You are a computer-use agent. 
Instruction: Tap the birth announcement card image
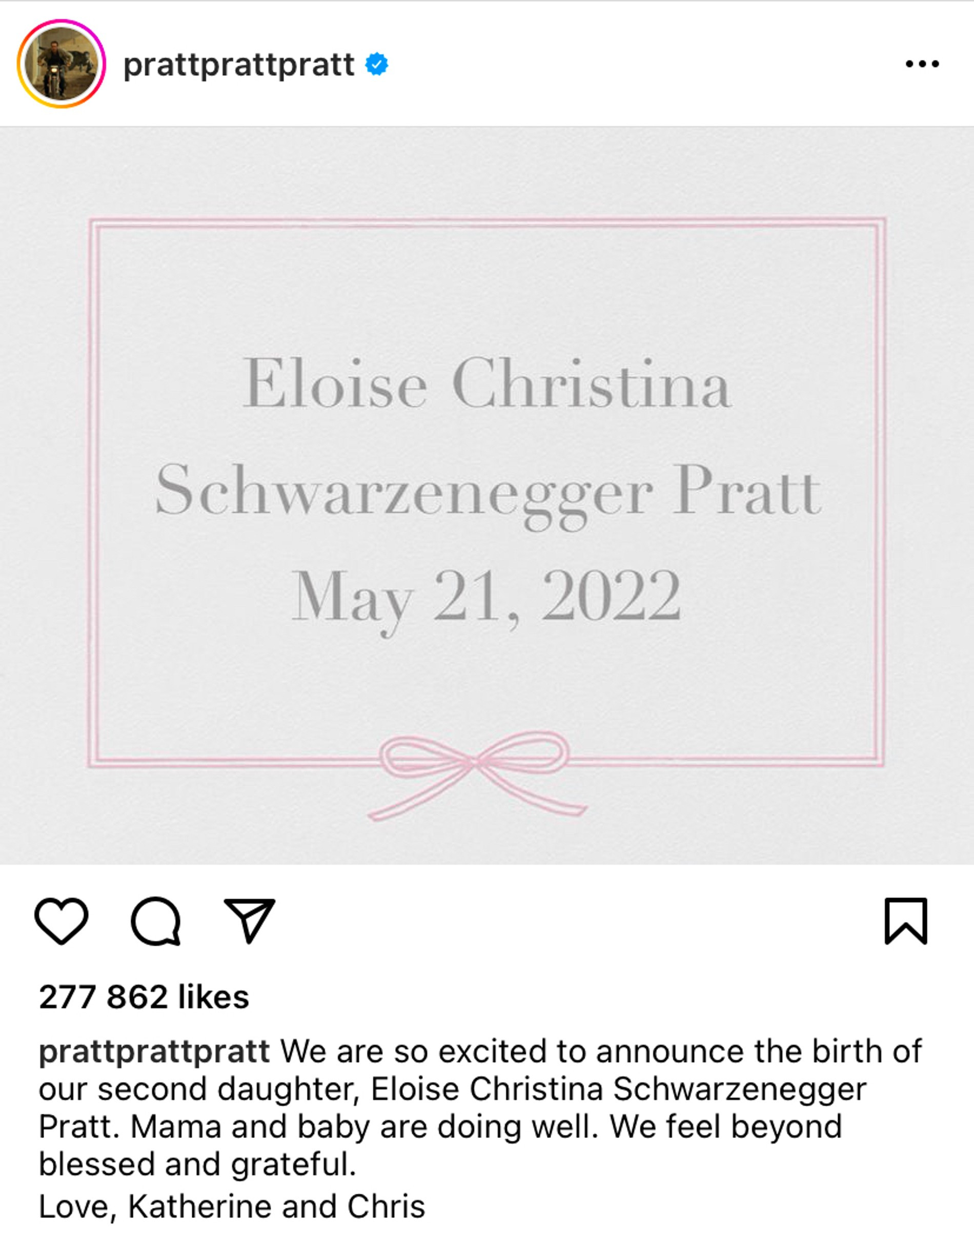tap(487, 495)
